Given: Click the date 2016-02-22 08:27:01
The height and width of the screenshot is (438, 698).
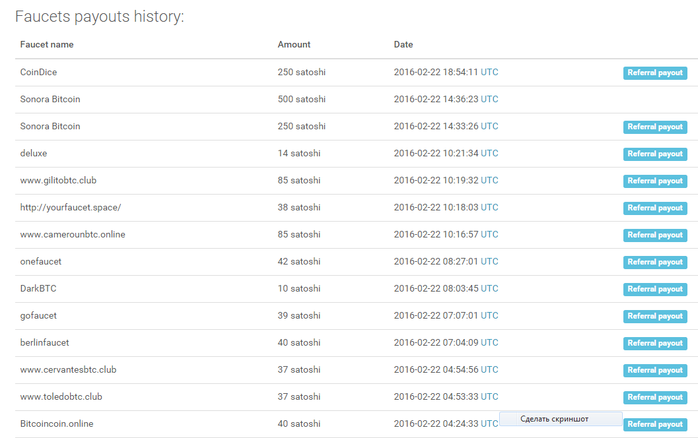Looking at the screenshot, I should (436, 261).
